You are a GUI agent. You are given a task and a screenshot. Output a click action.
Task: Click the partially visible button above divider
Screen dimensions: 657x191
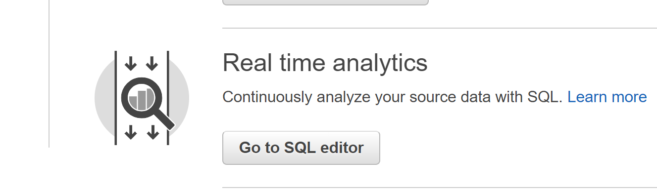click(325, 2)
